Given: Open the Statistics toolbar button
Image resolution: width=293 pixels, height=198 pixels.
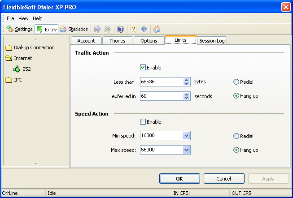Looking at the screenshot, I should click(x=74, y=29).
